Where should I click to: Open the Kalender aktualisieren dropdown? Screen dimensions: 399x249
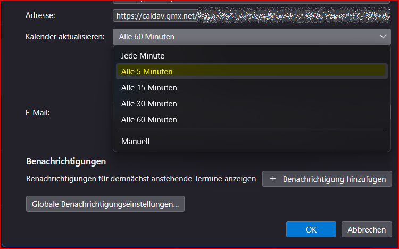252,37
